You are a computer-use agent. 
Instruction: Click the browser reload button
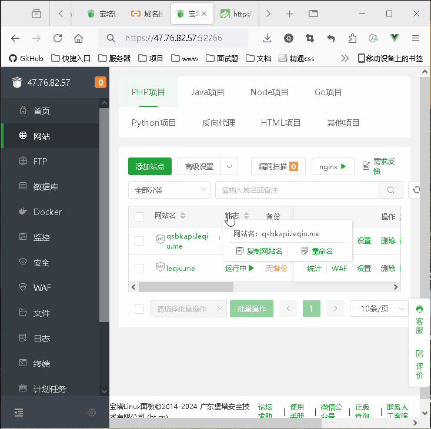coord(58,38)
